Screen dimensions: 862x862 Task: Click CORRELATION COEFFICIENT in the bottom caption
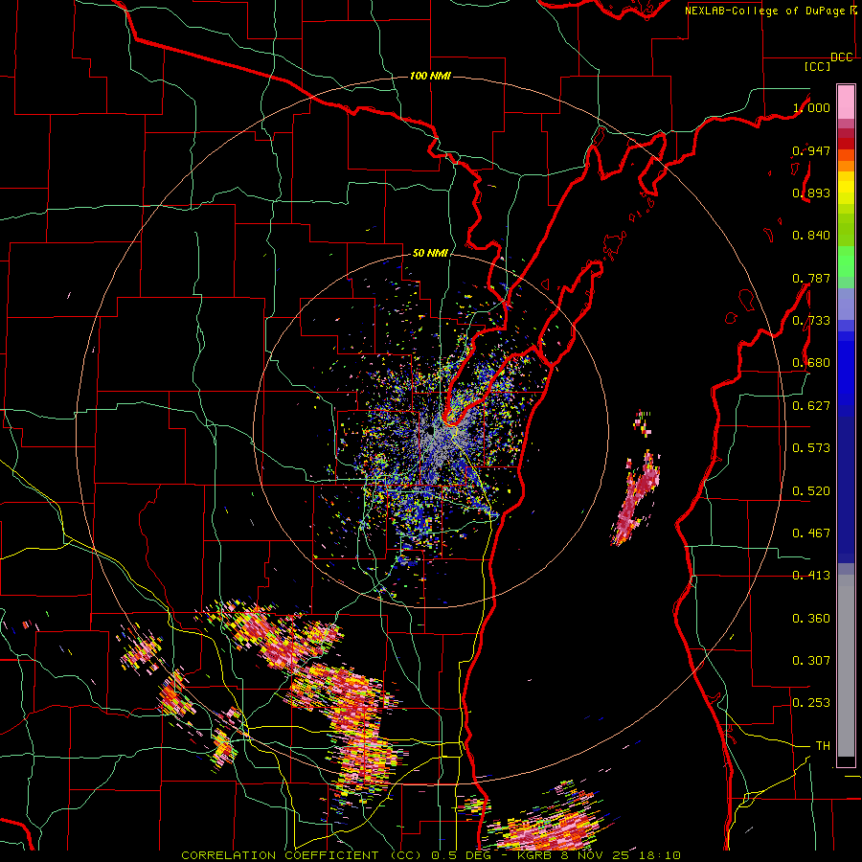[280, 855]
